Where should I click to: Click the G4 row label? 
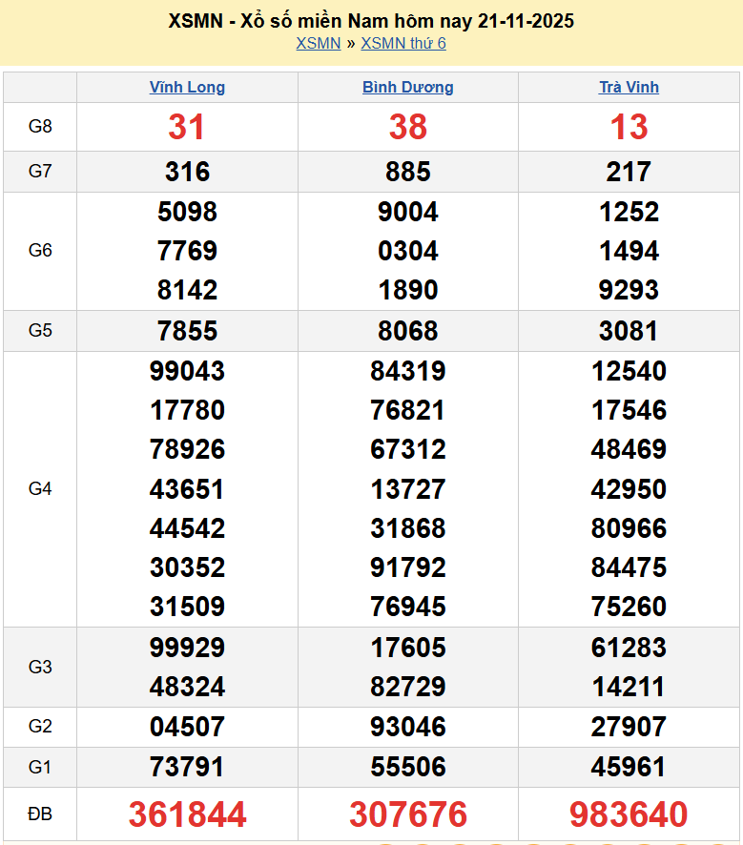tap(40, 488)
